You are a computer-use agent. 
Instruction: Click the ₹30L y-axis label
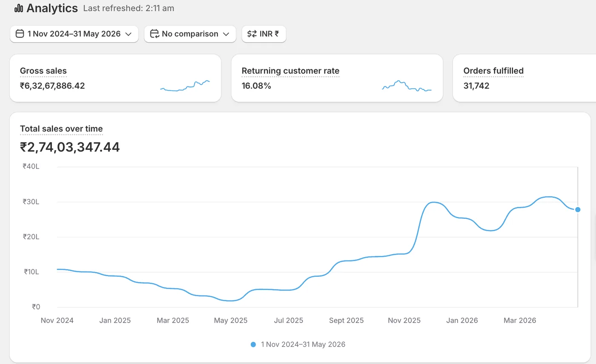[31, 202]
